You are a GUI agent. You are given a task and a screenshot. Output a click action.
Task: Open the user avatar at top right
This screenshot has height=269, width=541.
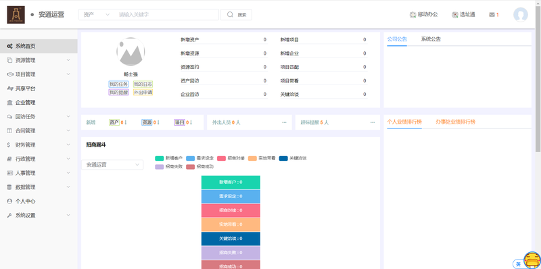pyautogui.click(x=520, y=15)
